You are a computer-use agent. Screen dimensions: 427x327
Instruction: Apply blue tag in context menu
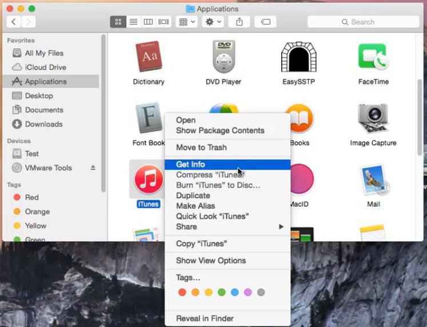click(x=235, y=292)
